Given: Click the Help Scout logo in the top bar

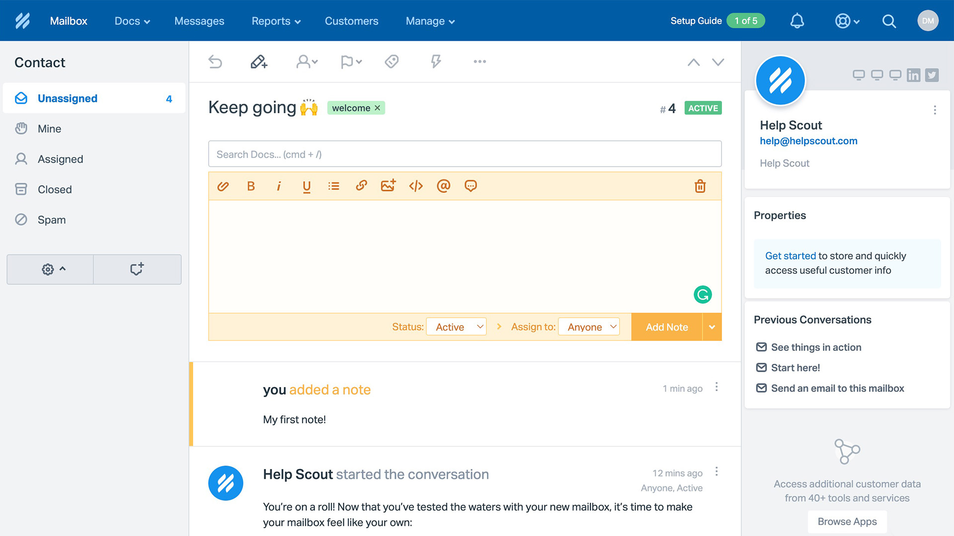Looking at the screenshot, I should tap(22, 21).
